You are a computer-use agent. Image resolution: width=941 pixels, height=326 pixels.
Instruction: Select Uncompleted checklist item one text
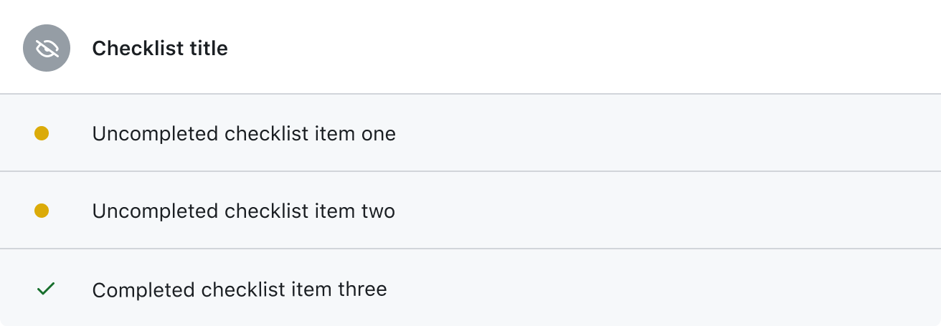point(244,134)
